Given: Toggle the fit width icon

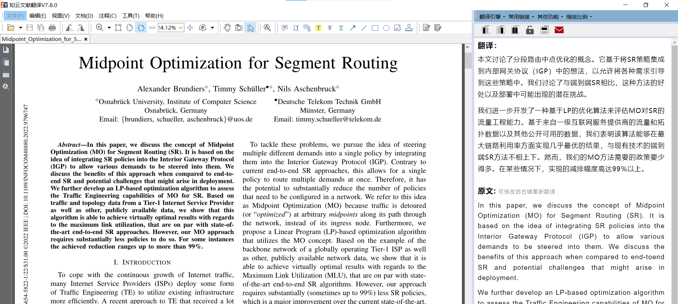Looking at the screenshot, I should (141, 28).
